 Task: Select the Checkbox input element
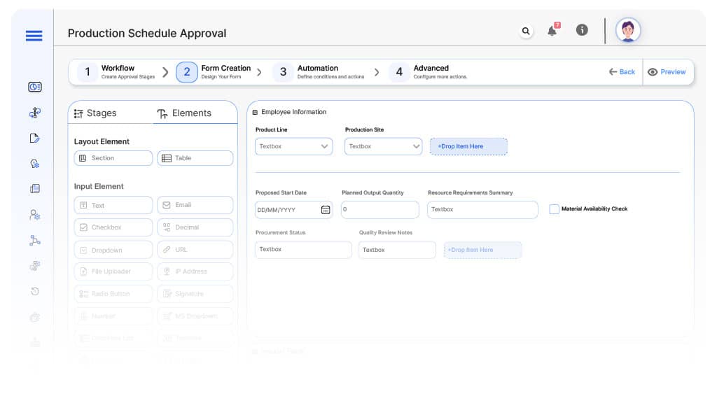click(x=113, y=227)
